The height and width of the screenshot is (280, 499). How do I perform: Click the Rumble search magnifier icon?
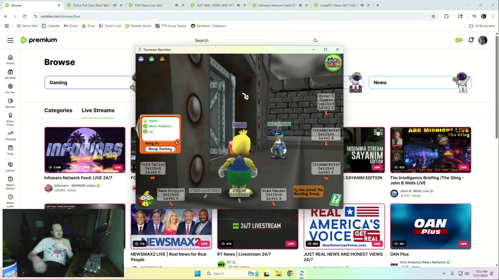click(315, 40)
